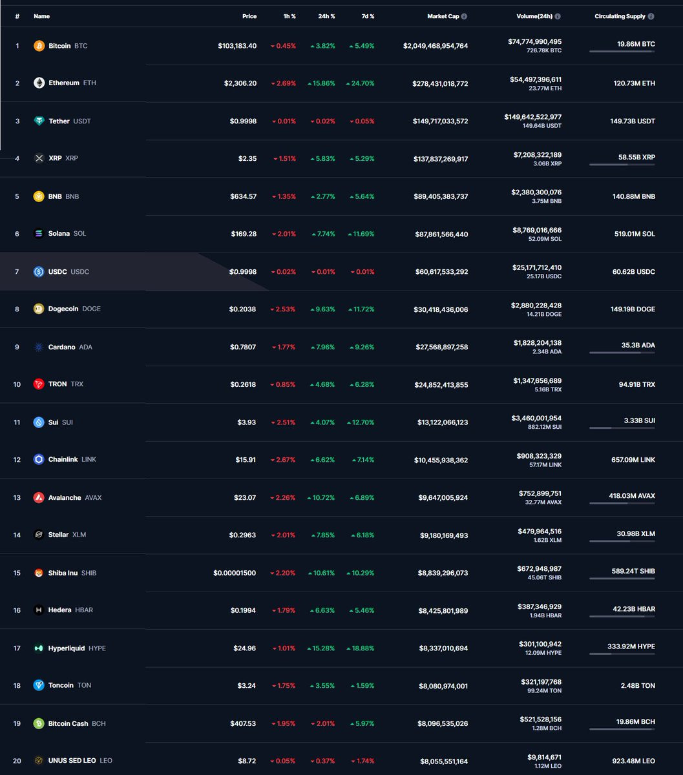The image size is (683, 775).
Task: Click the Solana coin logo icon
Action: pyautogui.click(x=39, y=234)
